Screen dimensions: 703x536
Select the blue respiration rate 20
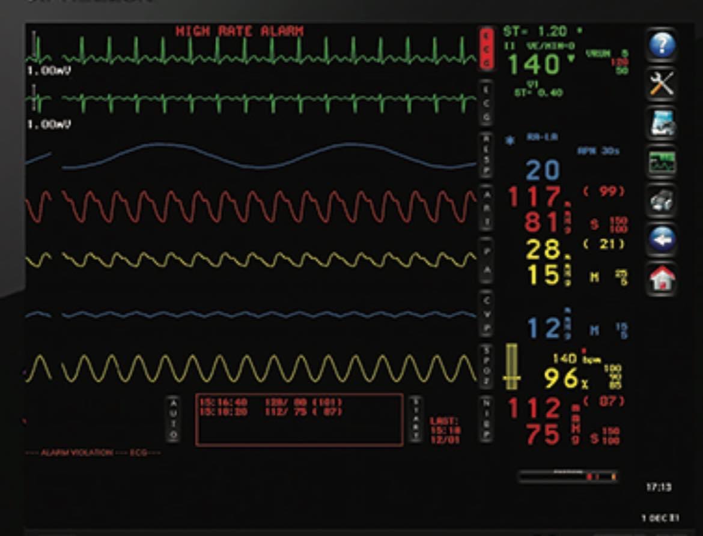(543, 170)
